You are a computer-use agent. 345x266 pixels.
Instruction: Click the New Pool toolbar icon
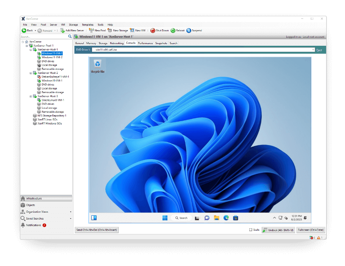point(91,30)
